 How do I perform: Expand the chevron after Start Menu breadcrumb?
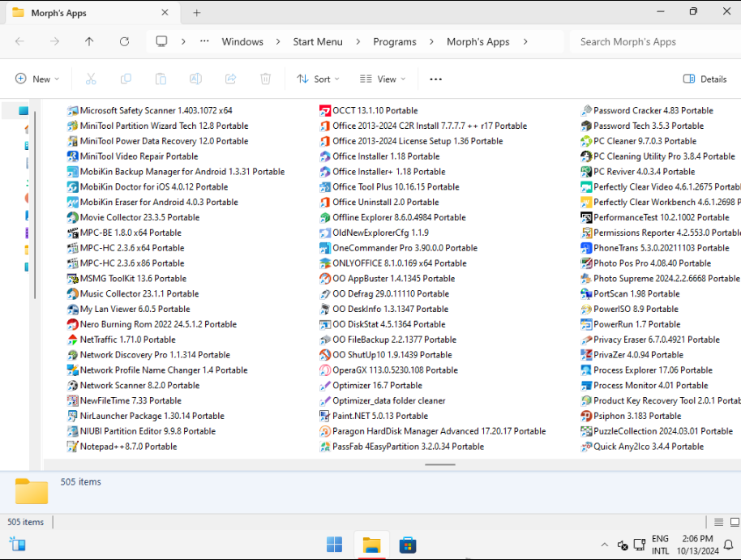pos(358,41)
